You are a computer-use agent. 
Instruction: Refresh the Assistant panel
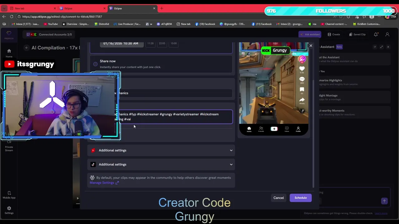(x=375, y=47)
